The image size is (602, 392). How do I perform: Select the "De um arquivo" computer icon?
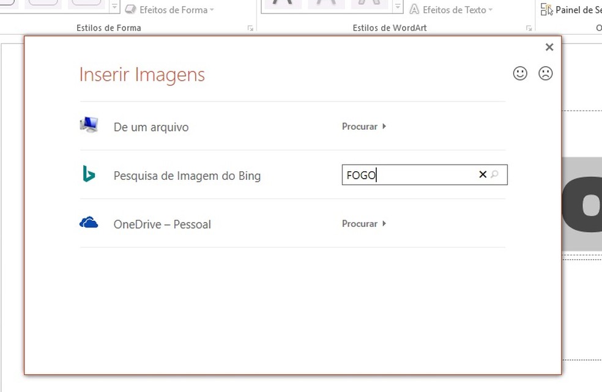coord(89,124)
